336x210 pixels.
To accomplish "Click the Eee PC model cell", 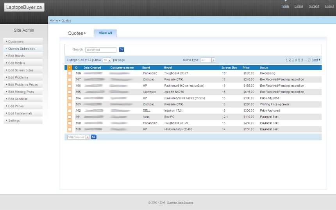I will click(x=169, y=117).
